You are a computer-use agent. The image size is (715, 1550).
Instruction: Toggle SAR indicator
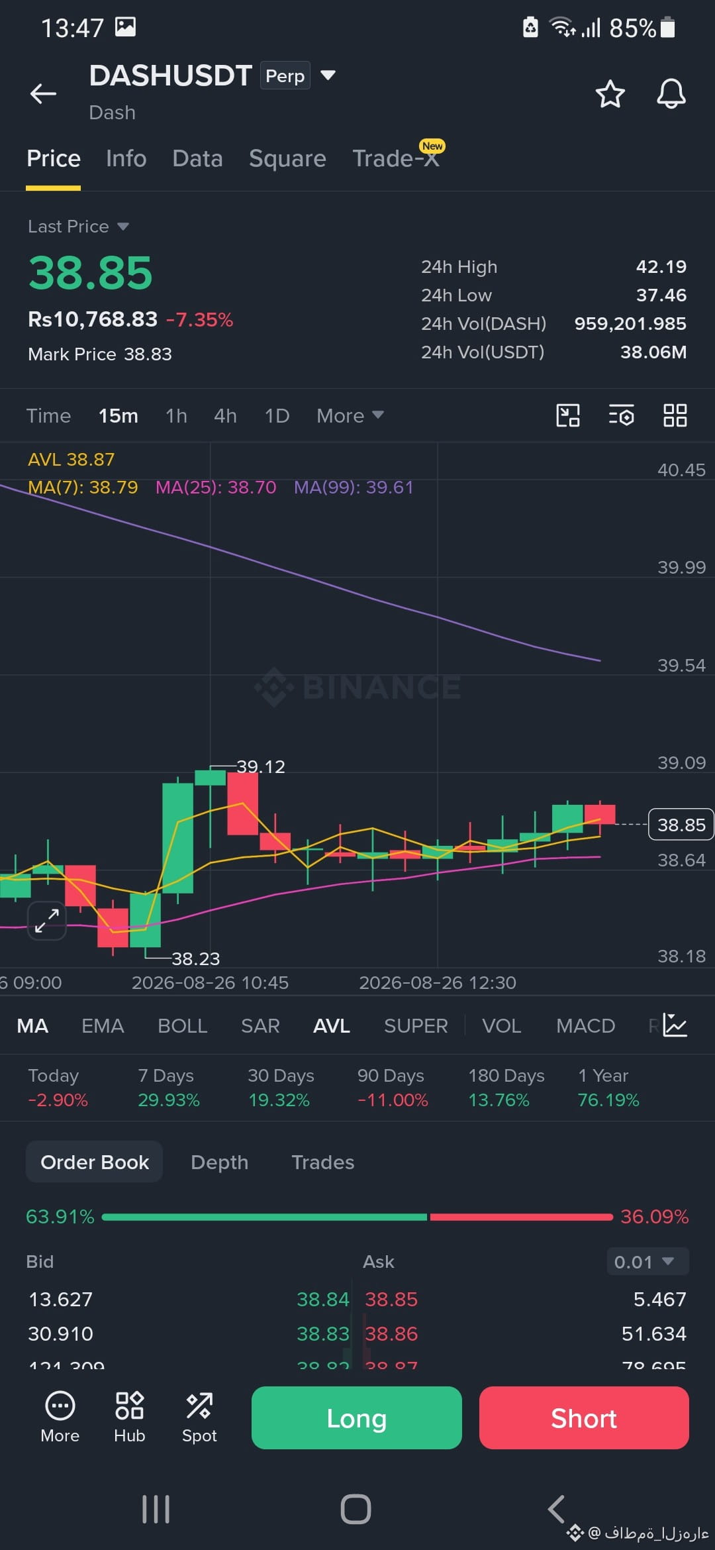(260, 1025)
